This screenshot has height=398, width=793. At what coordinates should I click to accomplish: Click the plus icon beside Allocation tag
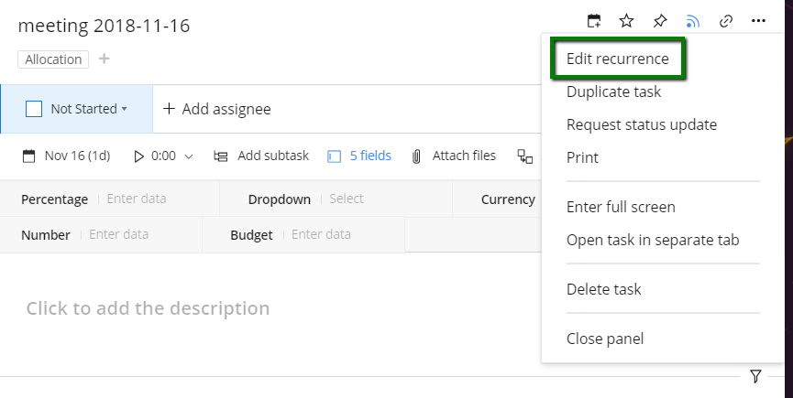(104, 59)
